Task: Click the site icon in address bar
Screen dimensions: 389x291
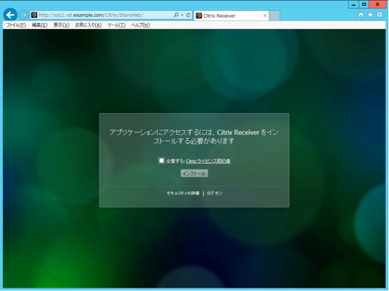Action: (x=35, y=15)
